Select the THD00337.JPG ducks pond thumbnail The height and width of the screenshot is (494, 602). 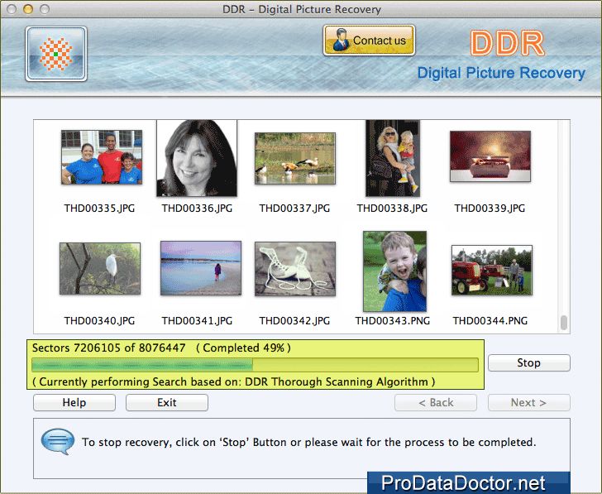(295, 159)
